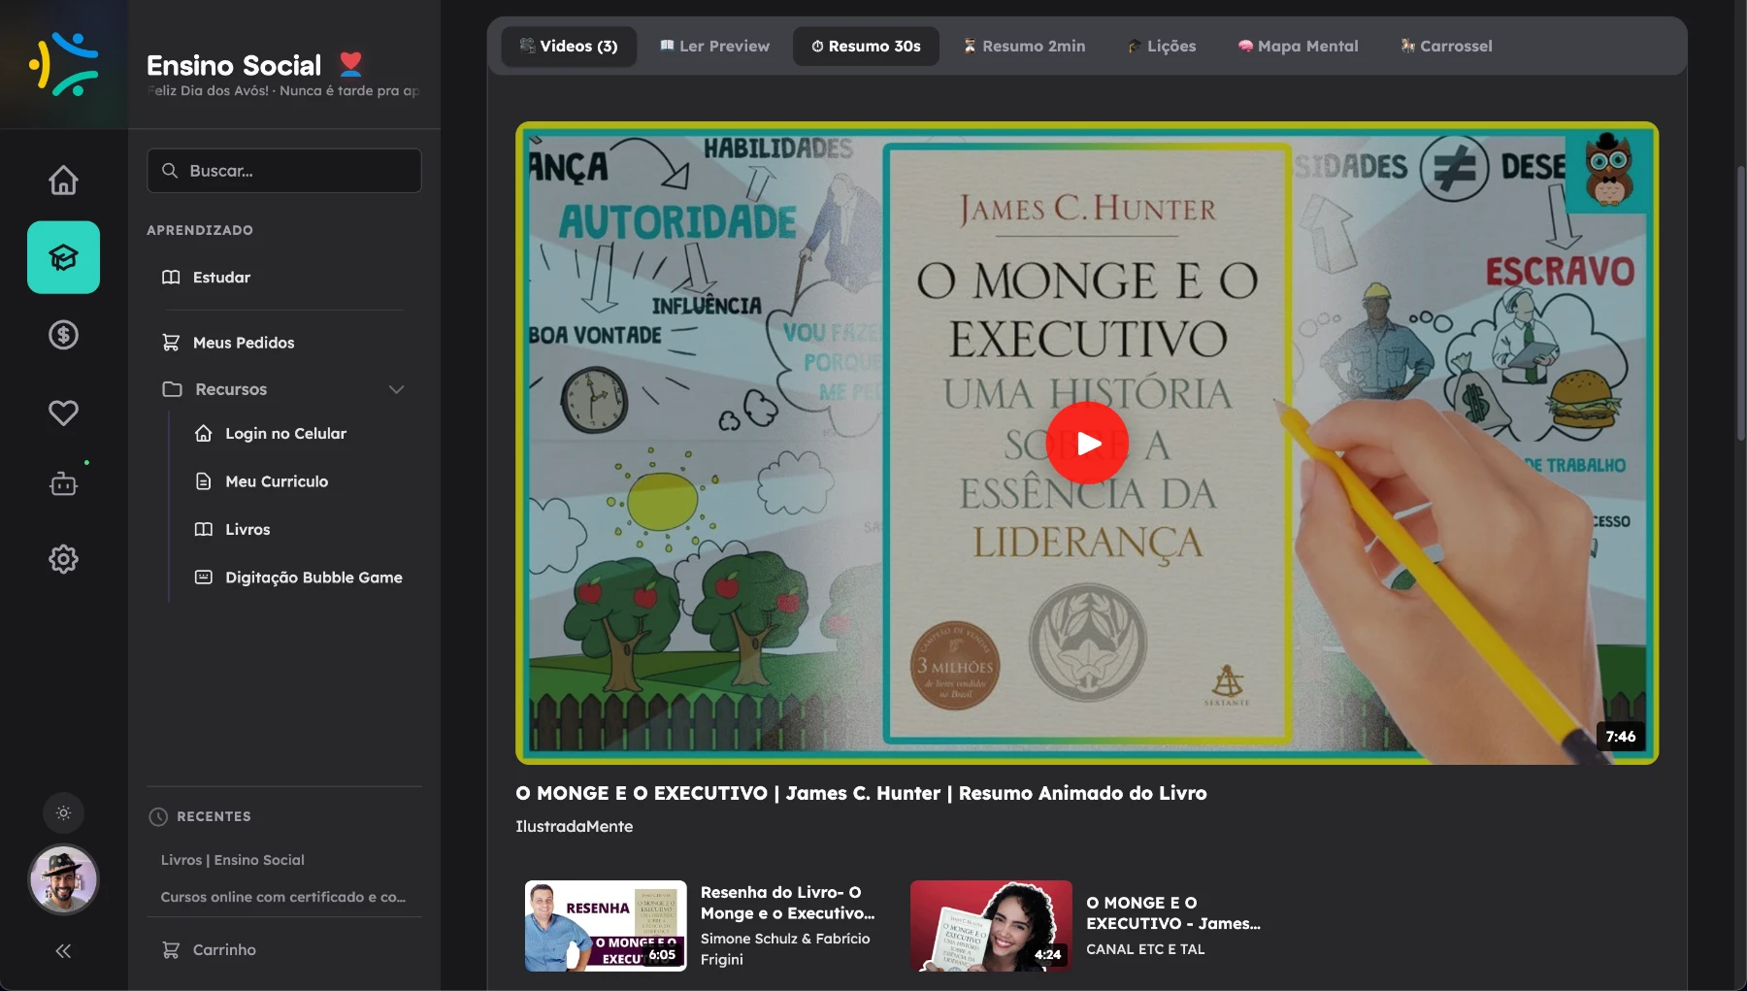Open Estudar in the sidebar
This screenshot has height=991, width=1747.
pyautogui.click(x=282, y=278)
